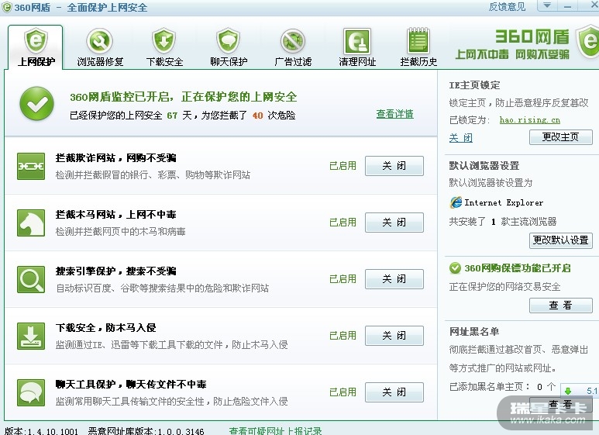599x435 pixels.
Task: Click 已启用 status of 搜索引擎保护
Action: pyautogui.click(x=343, y=279)
